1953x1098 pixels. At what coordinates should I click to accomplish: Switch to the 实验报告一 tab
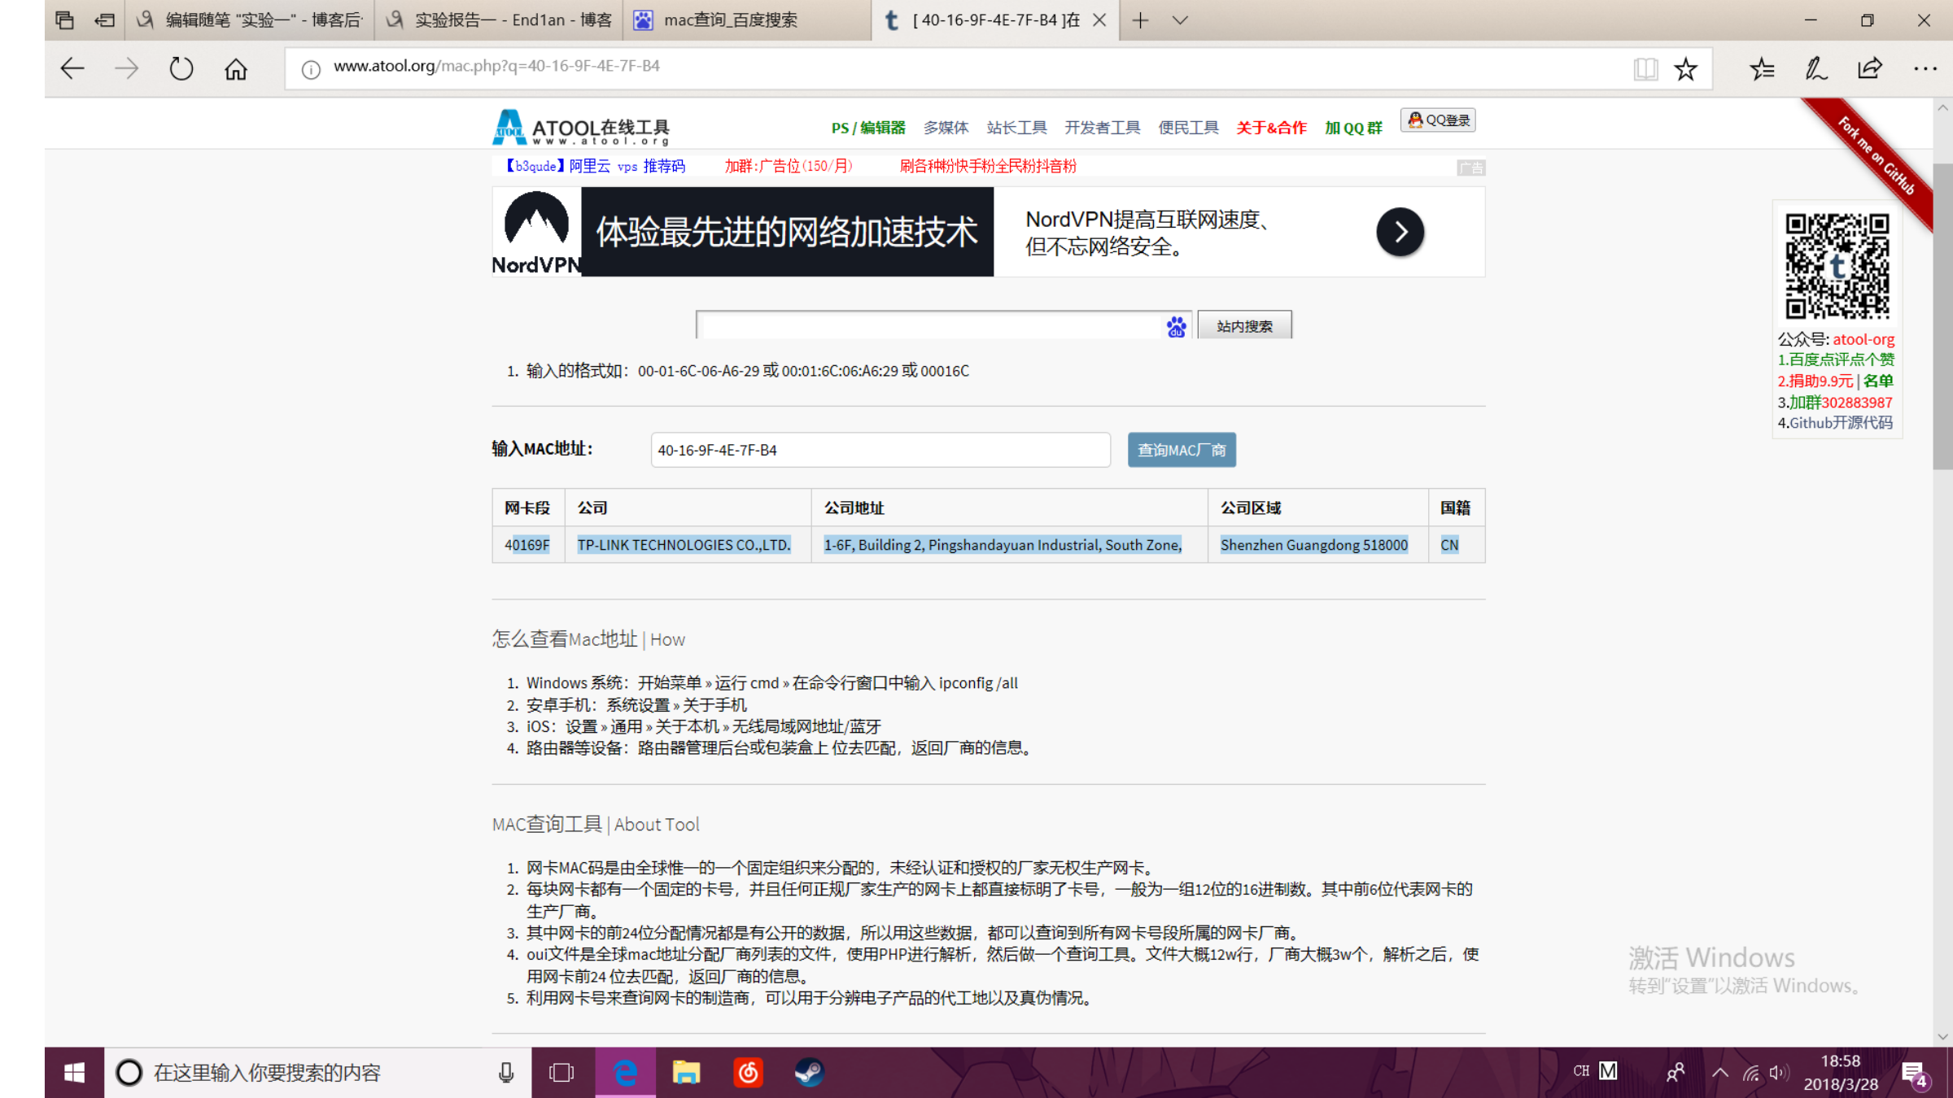[513, 20]
